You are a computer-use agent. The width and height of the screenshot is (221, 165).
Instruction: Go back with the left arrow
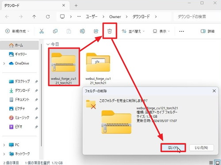[7, 17]
